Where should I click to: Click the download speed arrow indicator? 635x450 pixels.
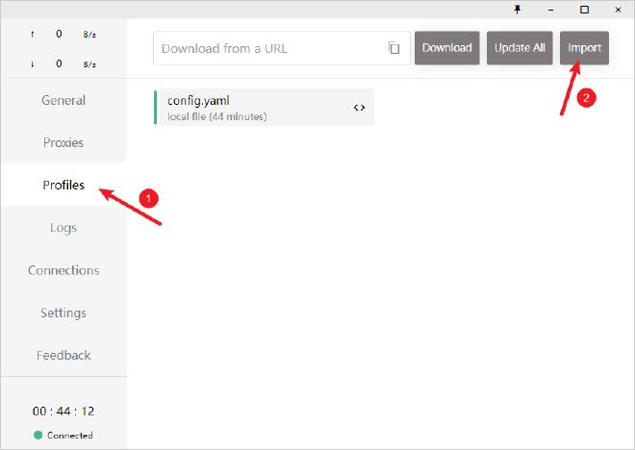point(34,64)
